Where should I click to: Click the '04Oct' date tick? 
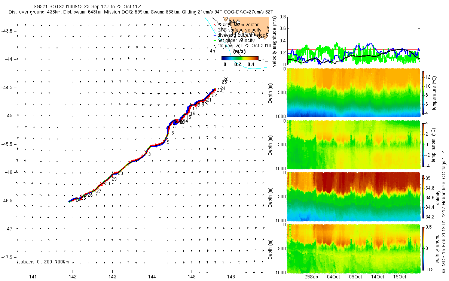333,277
